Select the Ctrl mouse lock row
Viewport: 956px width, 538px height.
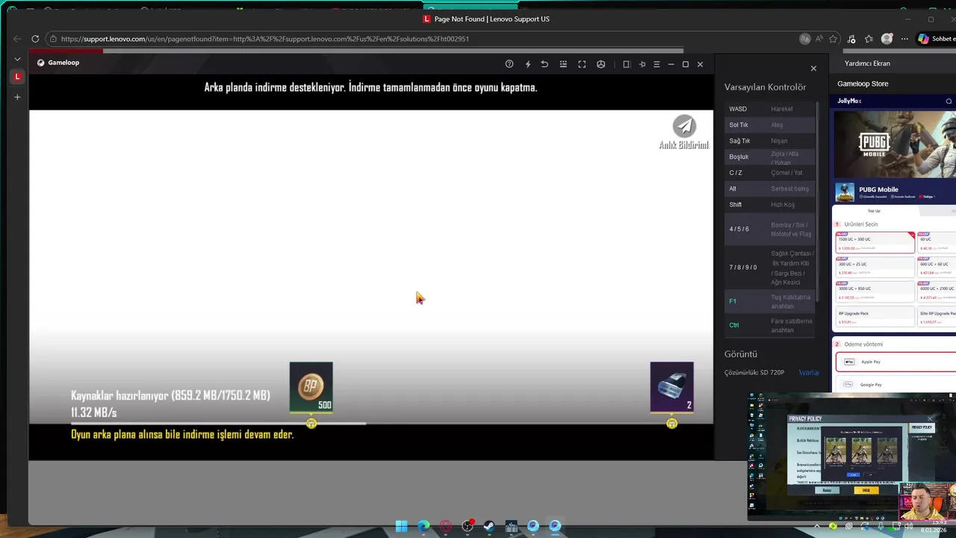coord(769,325)
